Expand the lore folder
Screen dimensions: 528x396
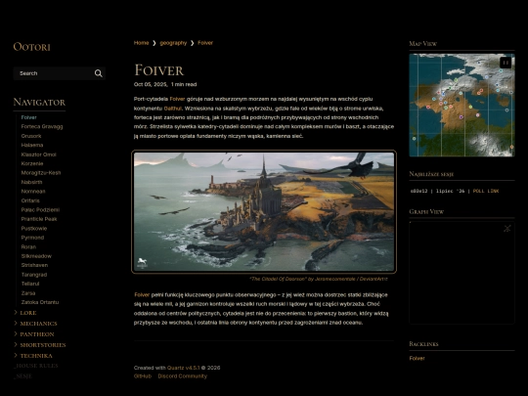(x=28, y=313)
